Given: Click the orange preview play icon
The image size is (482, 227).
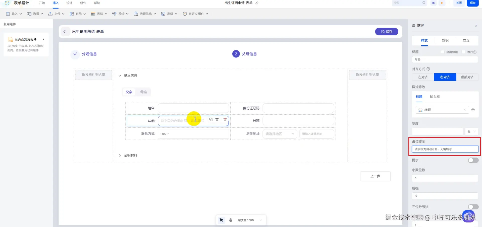Looking at the screenshot, I should point(442,3).
